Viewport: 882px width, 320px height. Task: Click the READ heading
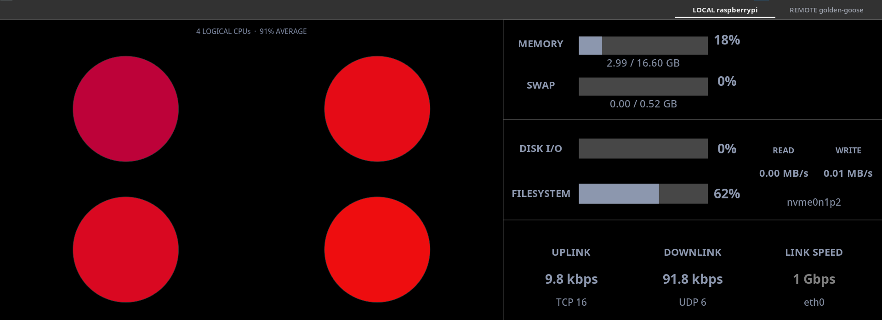point(783,151)
